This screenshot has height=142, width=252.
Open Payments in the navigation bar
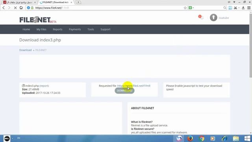(75, 29)
